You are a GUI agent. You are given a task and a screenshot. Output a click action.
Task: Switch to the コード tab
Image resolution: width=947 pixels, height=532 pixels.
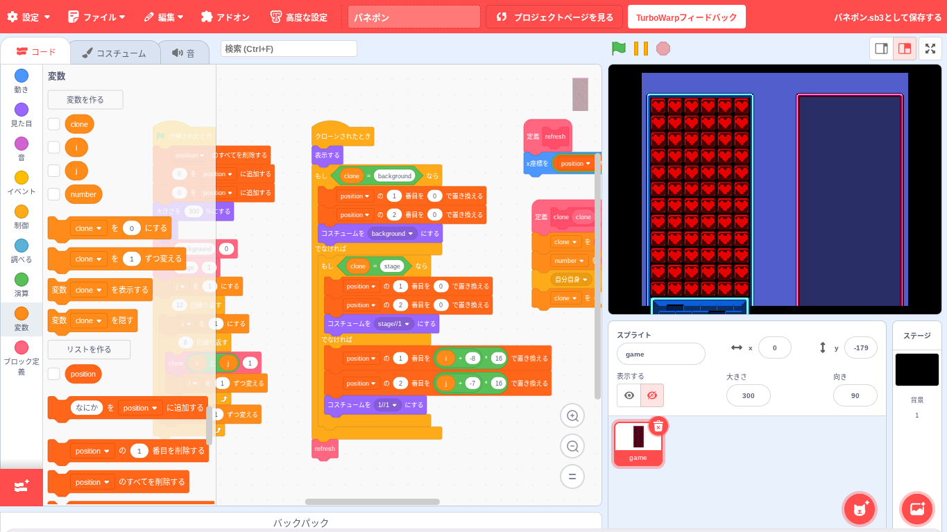coord(35,51)
